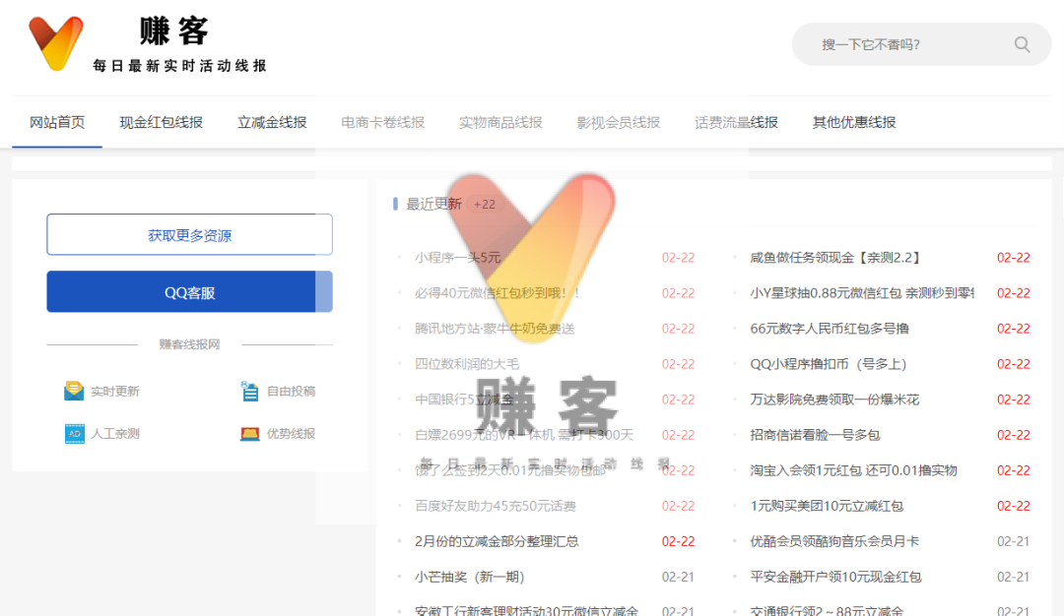
Task: Open article 66元数字人民币红包多号撸
Action: click(x=830, y=329)
